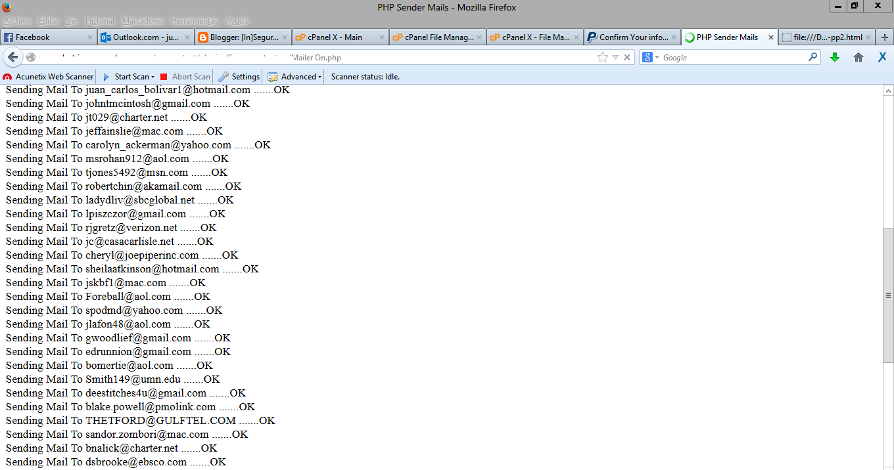Open the address bar history dropdown arrow
This screenshot has height=470, width=894.
616,58
